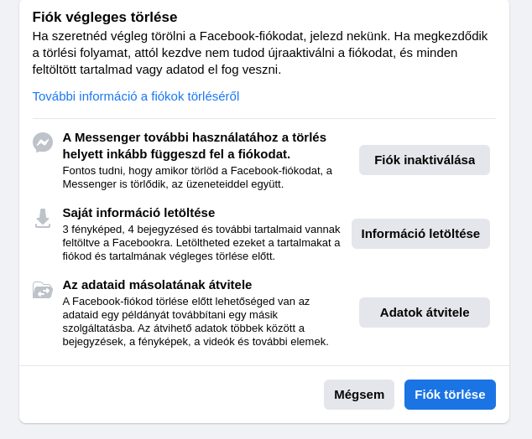This screenshot has width=532, height=439.
Task: Click the Az adataid másolatának átvitele heading
Action: pos(157,285)
